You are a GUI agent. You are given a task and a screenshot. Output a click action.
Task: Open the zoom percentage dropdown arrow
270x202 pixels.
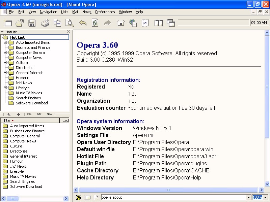265,198
